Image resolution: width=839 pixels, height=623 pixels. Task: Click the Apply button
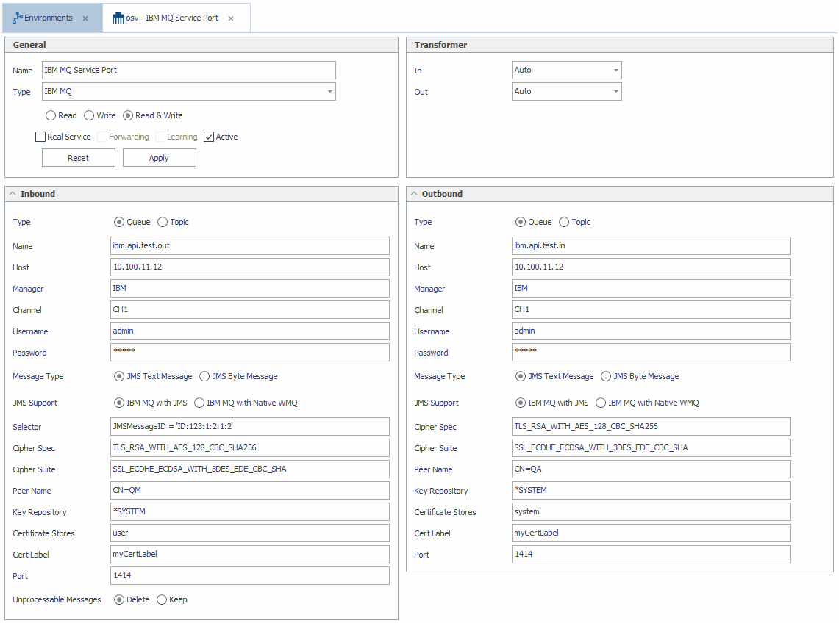pyautogui.click(x=159, y=158)
